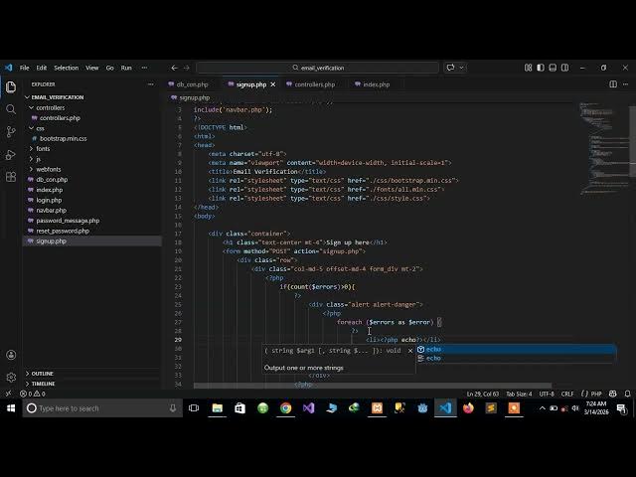
Task: Change Tab Size: 4 setting
Action: coord(519,394)
